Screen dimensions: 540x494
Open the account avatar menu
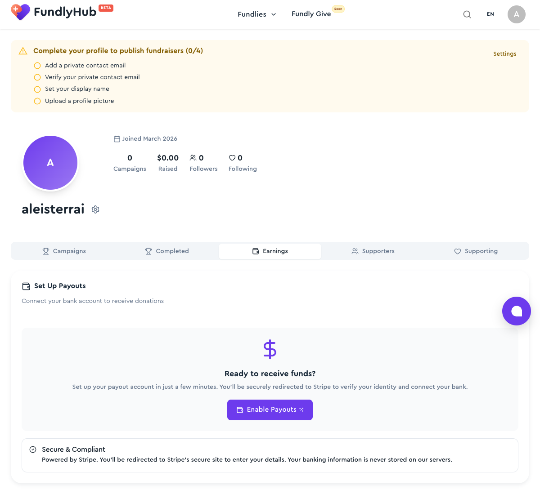point(516,14)
